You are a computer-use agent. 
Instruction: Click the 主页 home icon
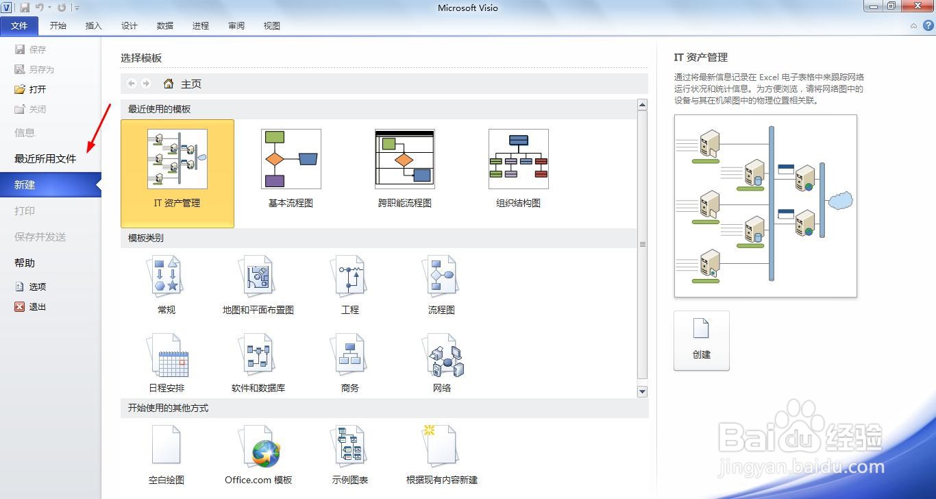click(169, 84)
